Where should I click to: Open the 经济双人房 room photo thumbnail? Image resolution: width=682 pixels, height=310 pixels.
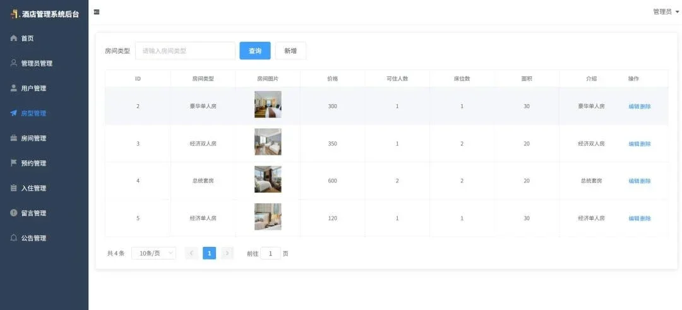coord(268,141)
